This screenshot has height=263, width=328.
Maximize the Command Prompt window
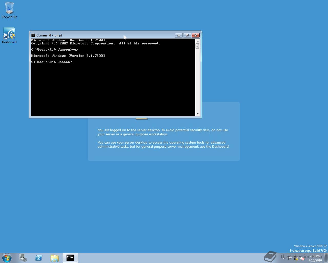click(x=187, y=35)
